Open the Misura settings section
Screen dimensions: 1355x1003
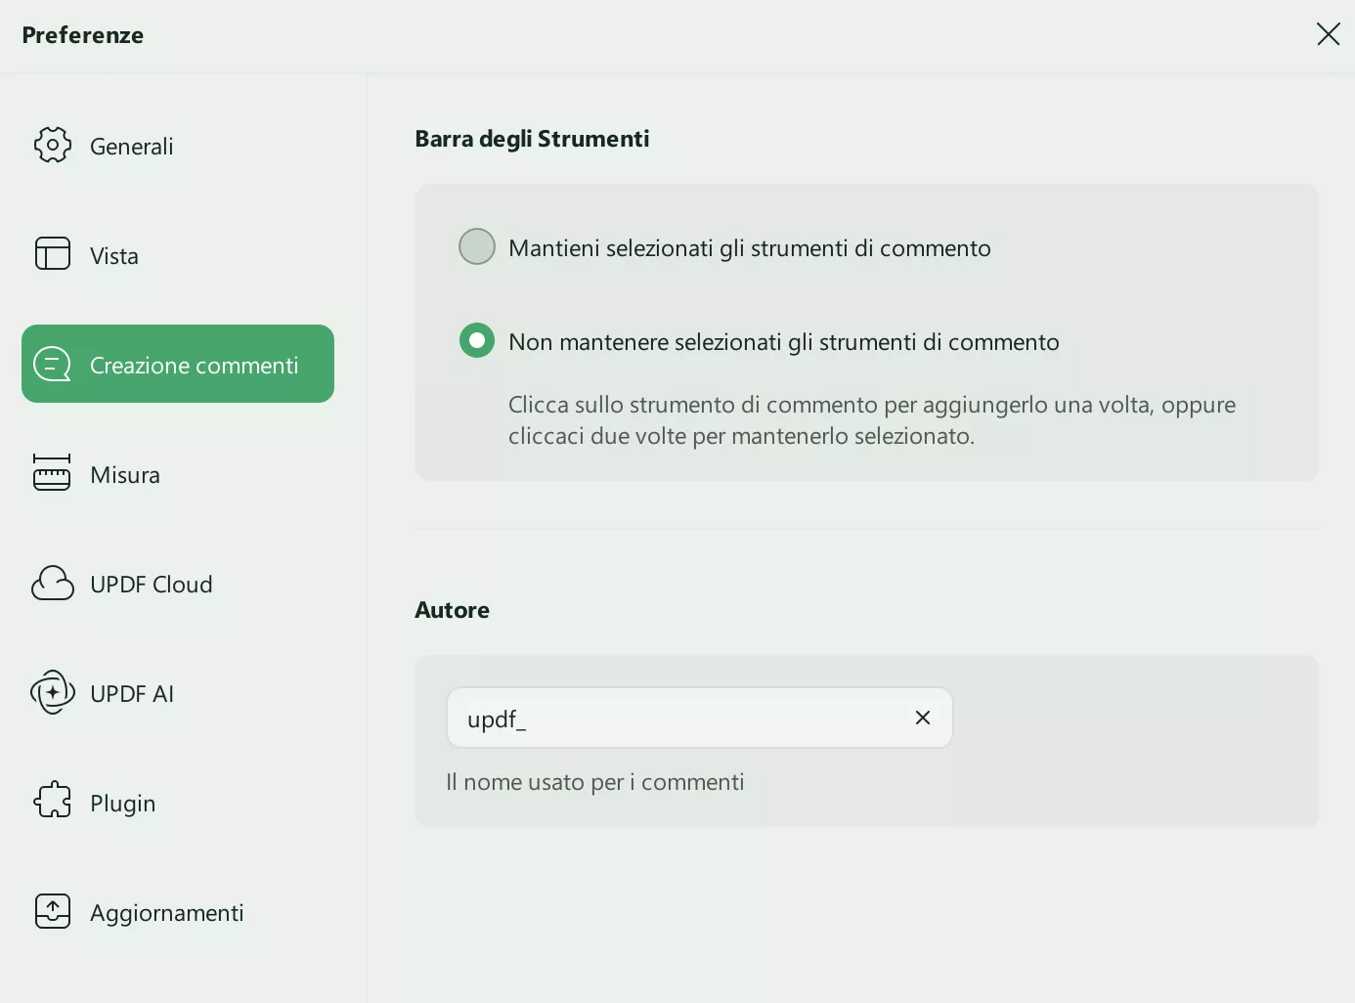[x=125, y=475]
